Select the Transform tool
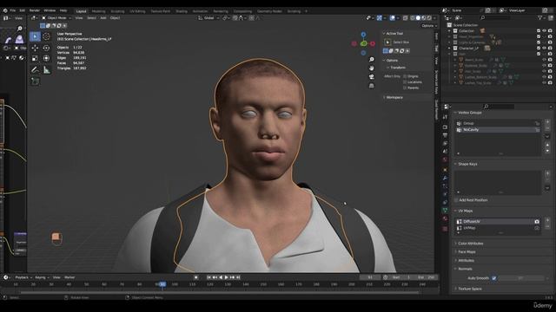The width and height of the screenshot is (556, 312). pos(46,58)
